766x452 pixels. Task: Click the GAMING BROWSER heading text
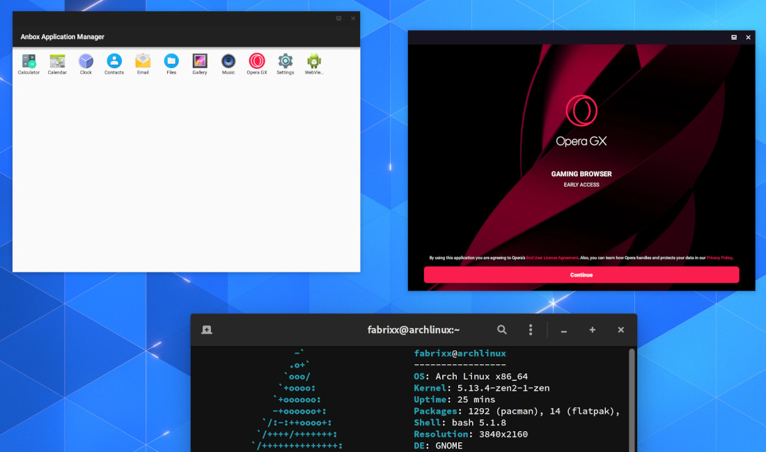581,174
